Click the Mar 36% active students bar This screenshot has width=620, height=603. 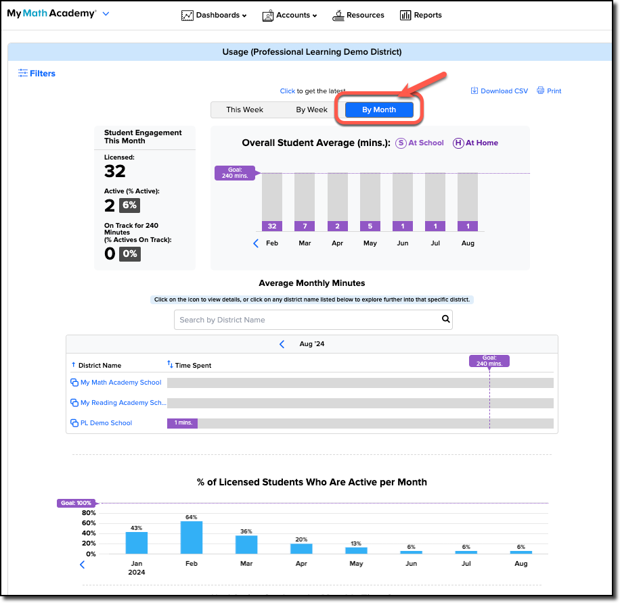246,545
